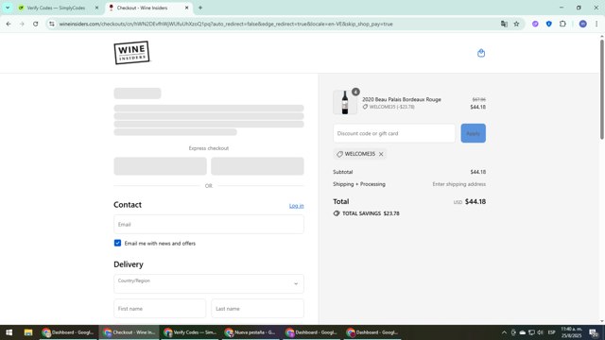
Task: Switch to Nueva pestaña taskbar window
Action: pyautogui.click(x=251, y=332)
